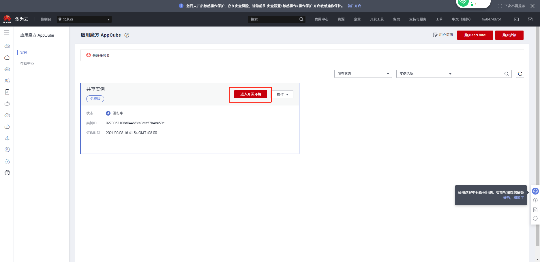Click the Huawei Cloud logo
Screen dimensions: 540x262
(7, 19)
